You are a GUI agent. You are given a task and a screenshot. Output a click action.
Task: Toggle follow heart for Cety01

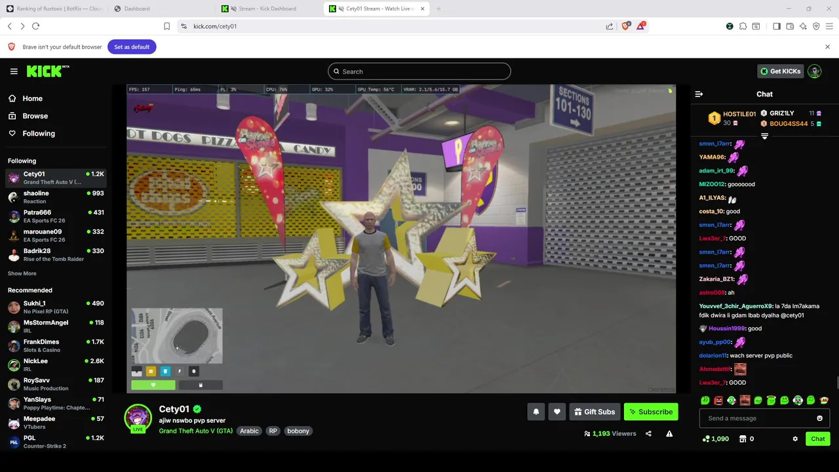click(x=557, y=412)
